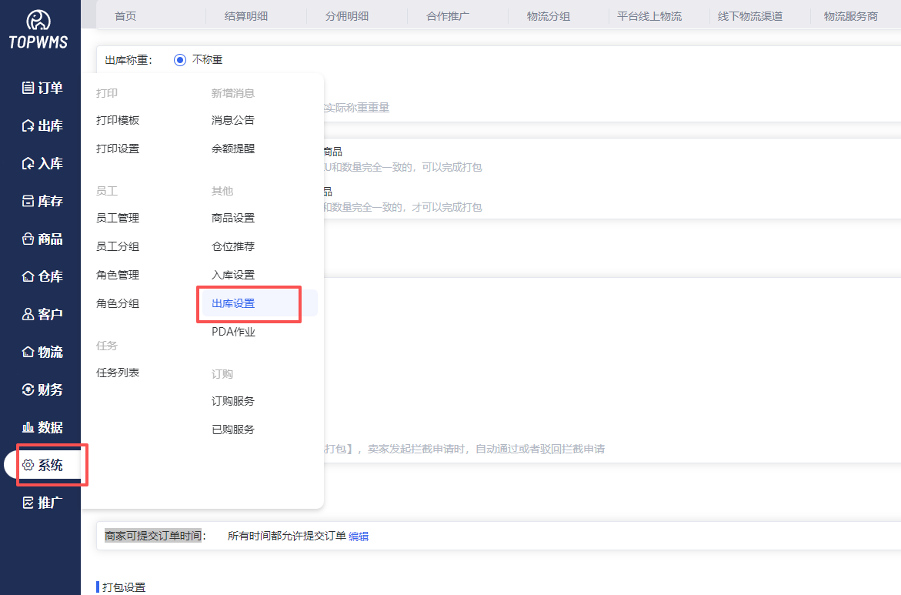
Task: Select 员工管理 menu entry
Action: coord(118,218)
